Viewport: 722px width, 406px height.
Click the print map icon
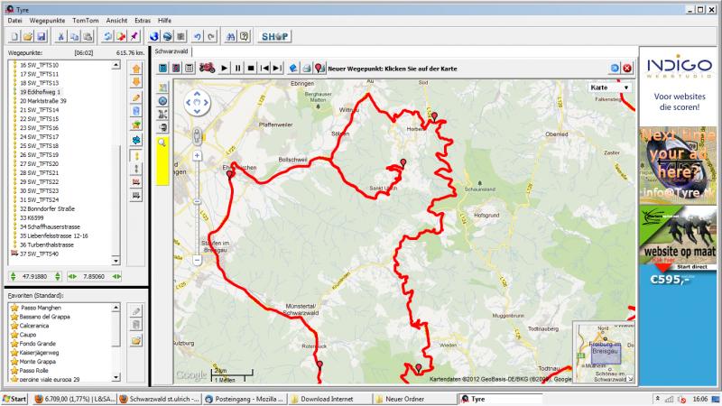[307, 69]
